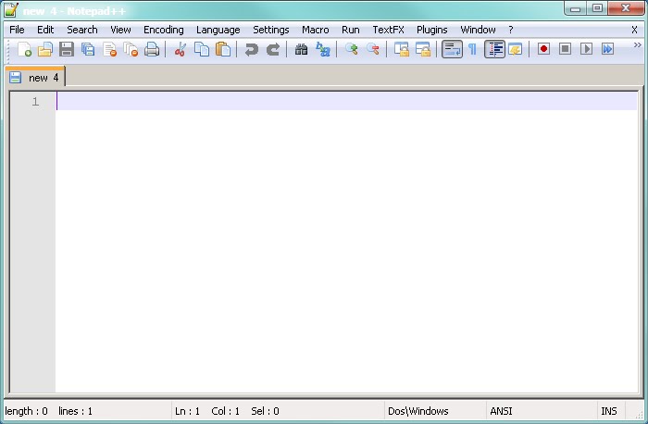Open the Run menu
648x424 pixels.
click(x=351, y=30)
